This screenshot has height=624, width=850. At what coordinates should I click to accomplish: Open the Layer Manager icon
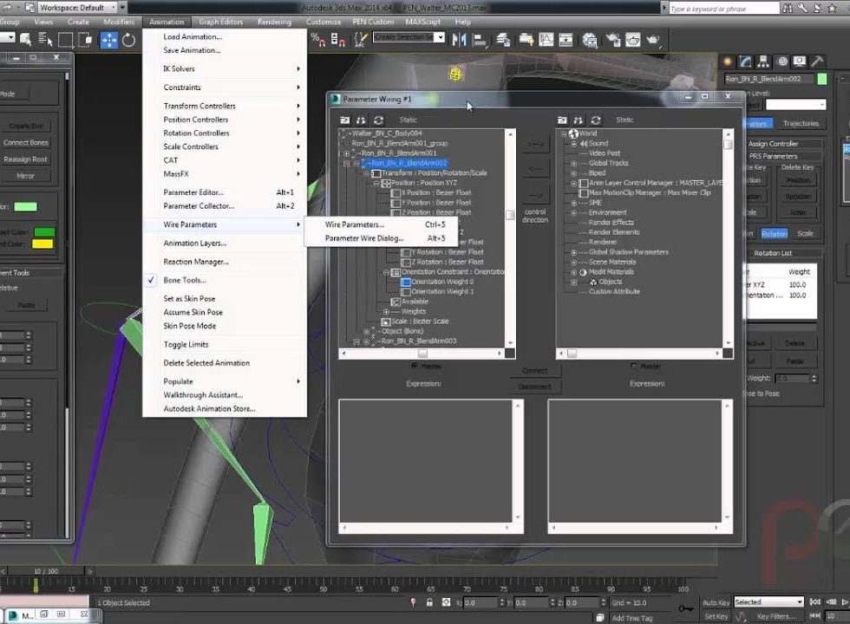(504, 40)
